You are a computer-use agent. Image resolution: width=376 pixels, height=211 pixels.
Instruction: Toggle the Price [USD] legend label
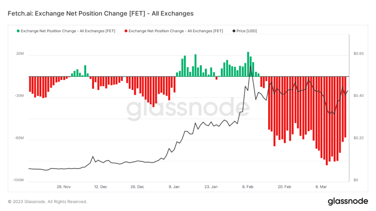coord(246,31)
